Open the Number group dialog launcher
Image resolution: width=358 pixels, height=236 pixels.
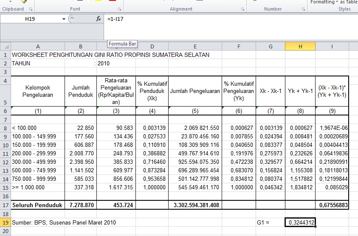click(x=304, y=9)
